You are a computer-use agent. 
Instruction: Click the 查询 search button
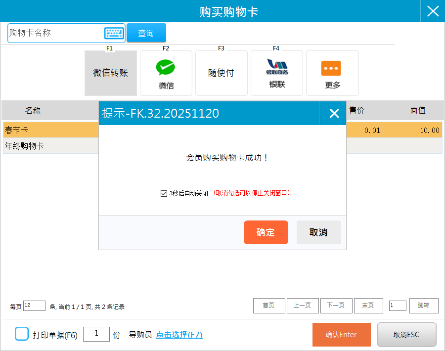(x=146, y=33)
